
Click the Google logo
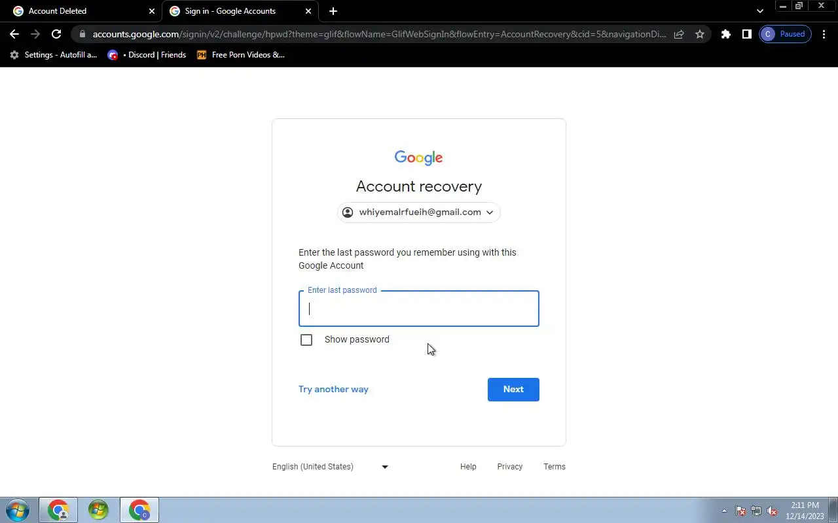point(419,158)
